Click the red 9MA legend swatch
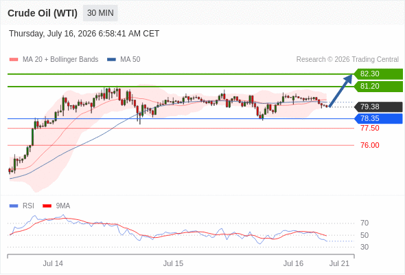This screenshot has height=275, width=405. tap(47, 206)
